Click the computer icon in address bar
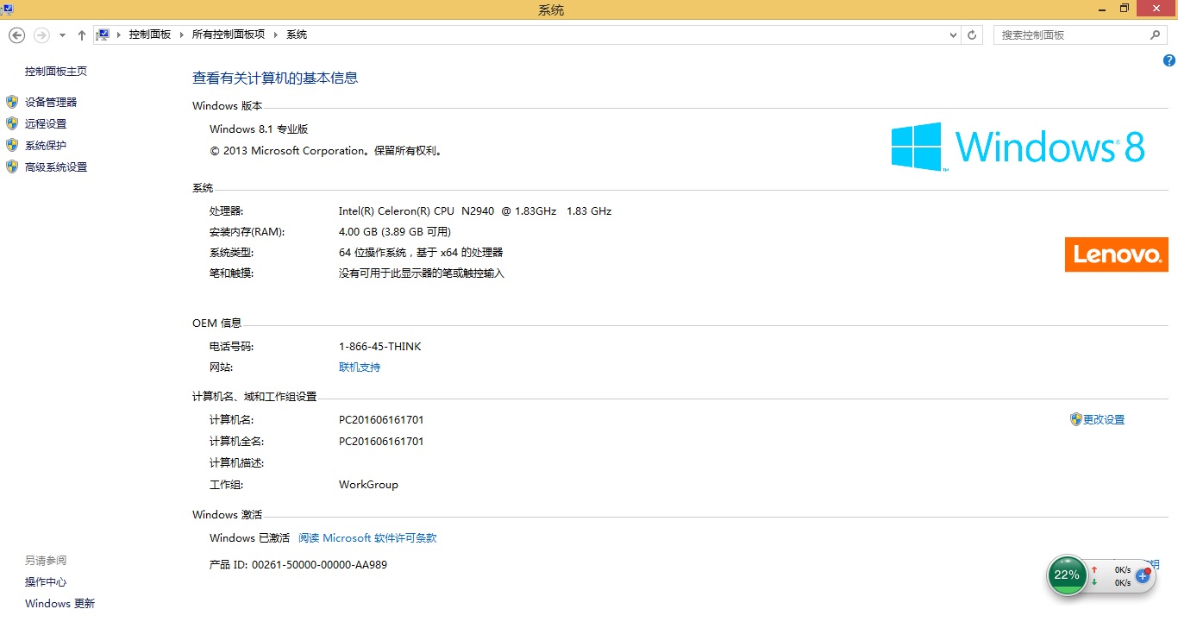 (x=103, y=35)
